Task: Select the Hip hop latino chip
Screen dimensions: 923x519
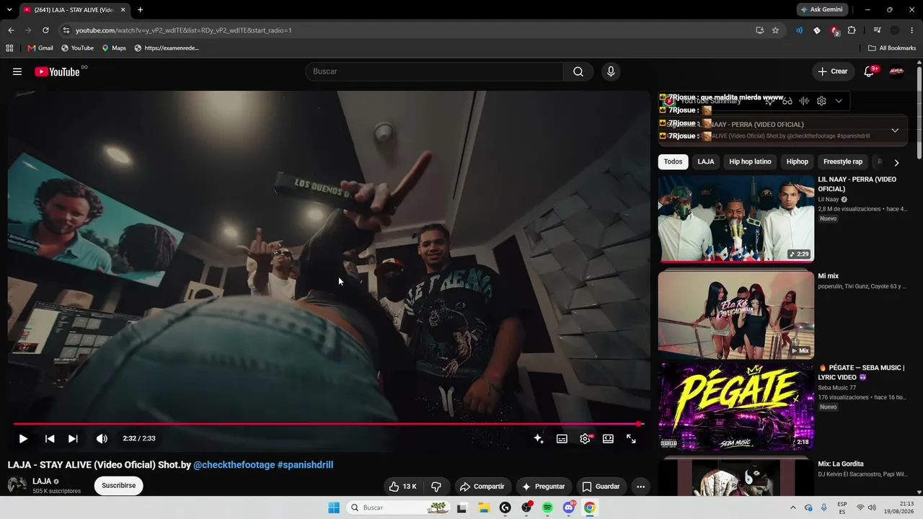Action: (x=750, y=161)
